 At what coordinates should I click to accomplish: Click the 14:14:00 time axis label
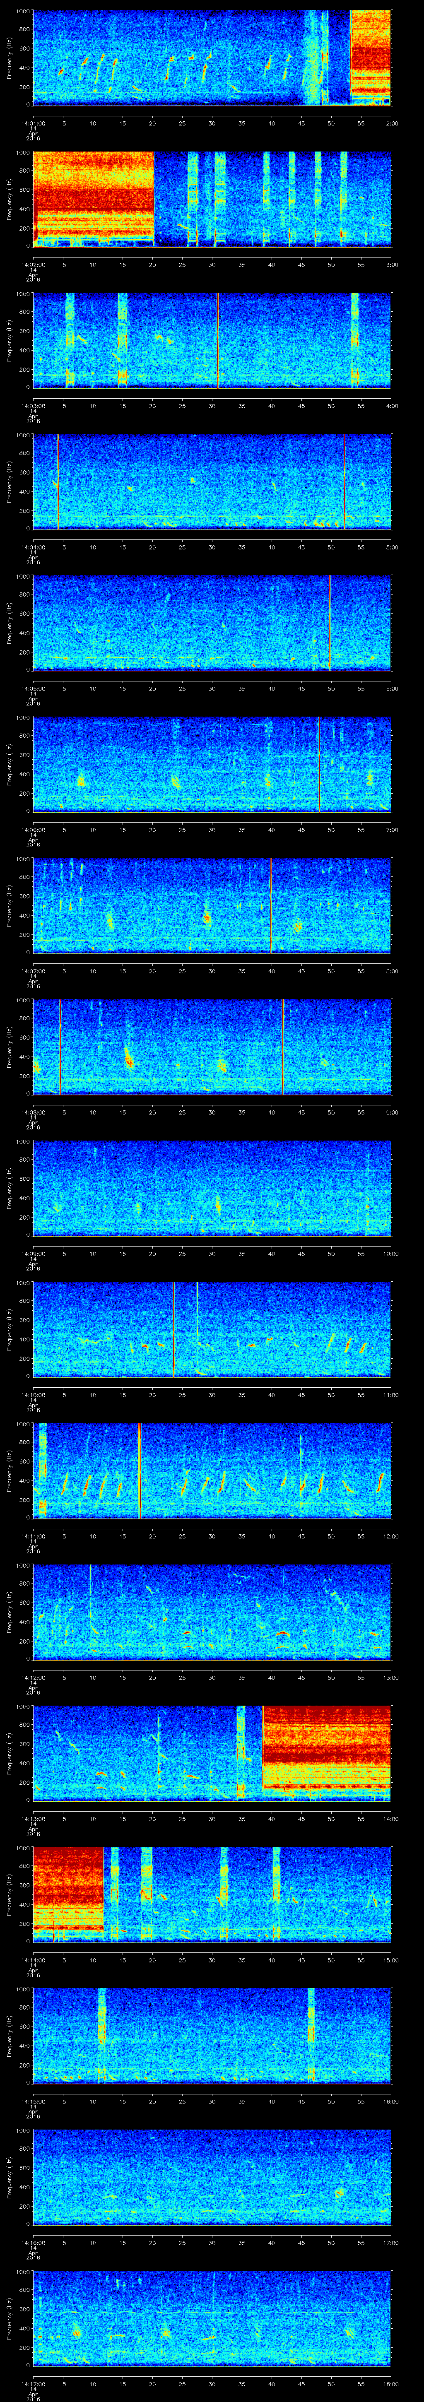click(x=33, y=1959)
